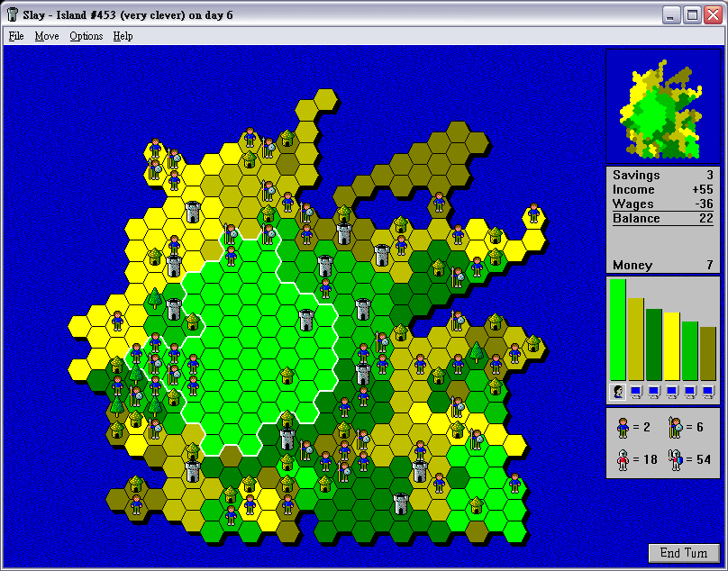Select the baron unit icon costing 54
This screenshot has width=728, height=571.
[676, 459]
